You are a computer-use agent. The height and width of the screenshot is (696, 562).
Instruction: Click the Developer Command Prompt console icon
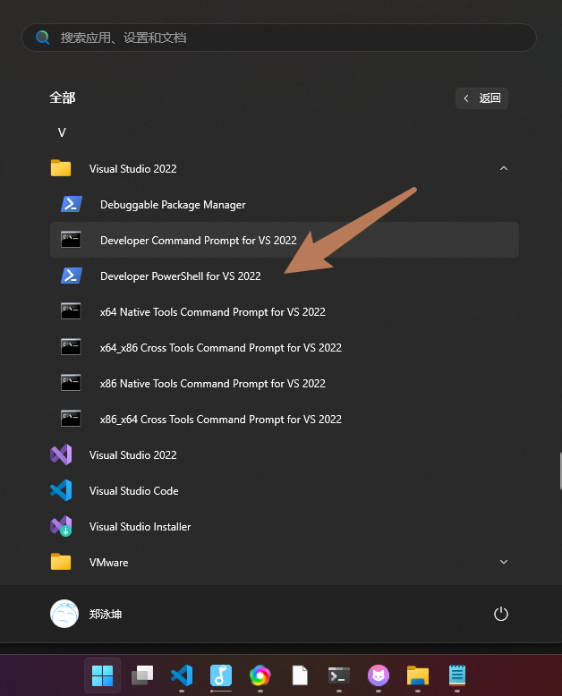click(x=71, y=240)
